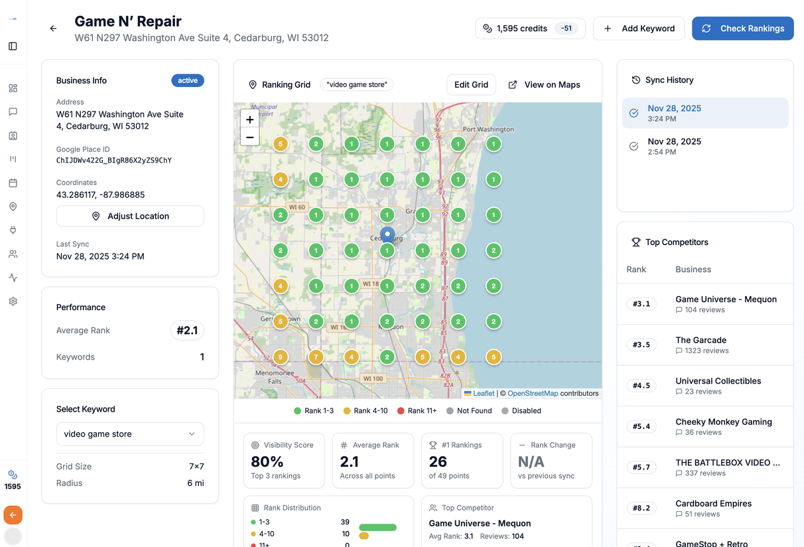Click the Check Rankings button

pos(742,29)
